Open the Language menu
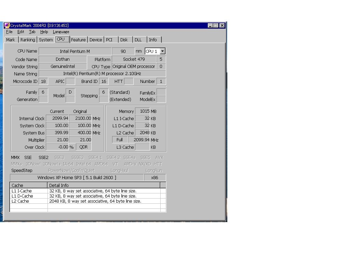This screenshot has height=262, width=350. click(x=61, y=32)
